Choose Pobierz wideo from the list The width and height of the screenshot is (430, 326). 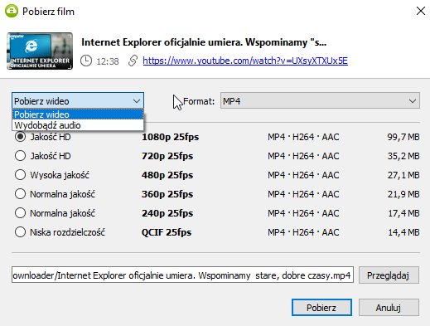[78, 114]
